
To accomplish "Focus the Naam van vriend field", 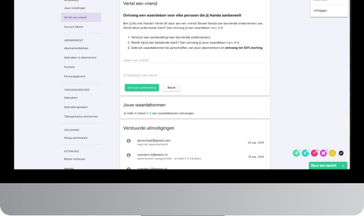I will pos(195,60).
